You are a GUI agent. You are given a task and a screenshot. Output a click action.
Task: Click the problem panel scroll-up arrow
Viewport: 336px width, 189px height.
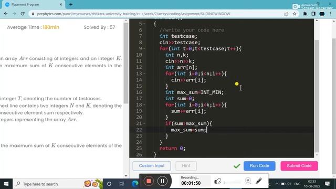point(126,20)
